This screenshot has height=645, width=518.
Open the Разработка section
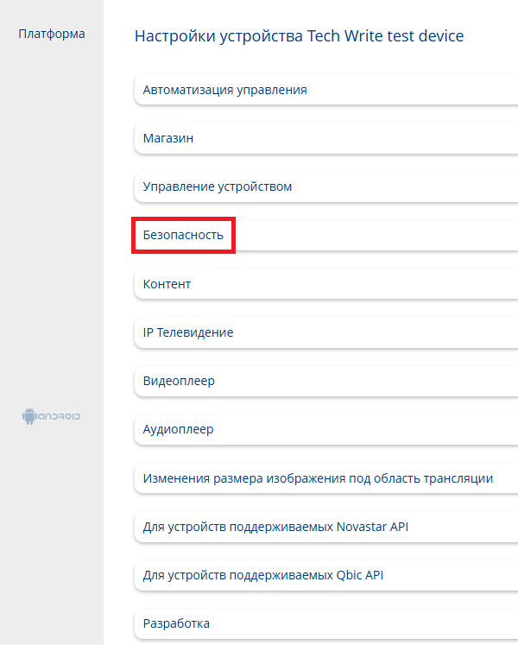pos(176,623)
